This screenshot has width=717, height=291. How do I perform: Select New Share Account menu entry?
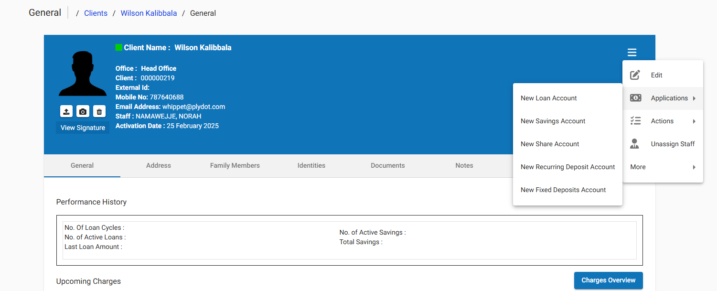click(549, 144)
